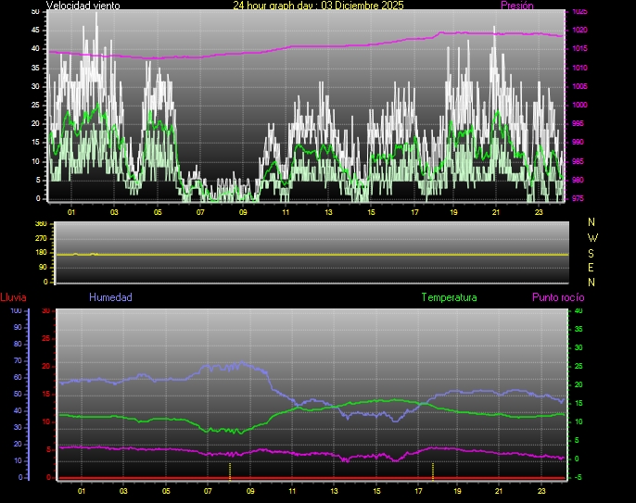This screenshot has height=503, width=636.
Task: Click the 1025 pressure axis value
Action: coord(579,12)
